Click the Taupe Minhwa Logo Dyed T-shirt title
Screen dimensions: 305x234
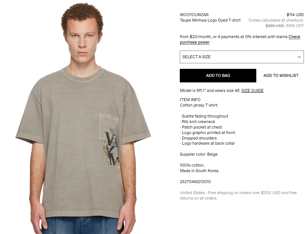pos(210,20)
